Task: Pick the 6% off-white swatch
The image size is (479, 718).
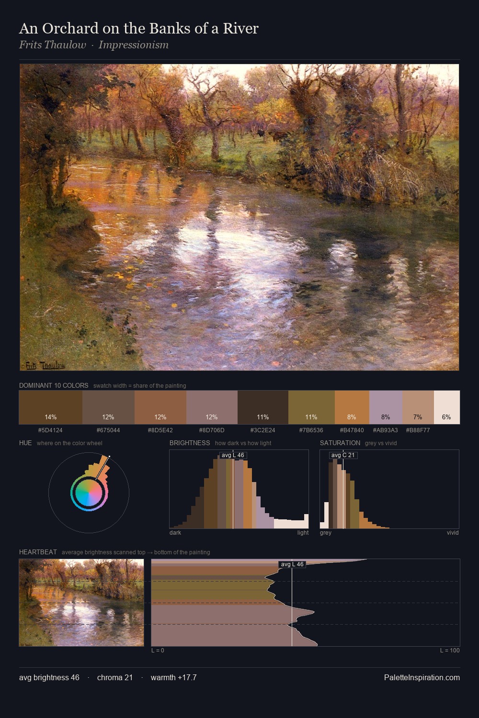Action: [447, 407]
